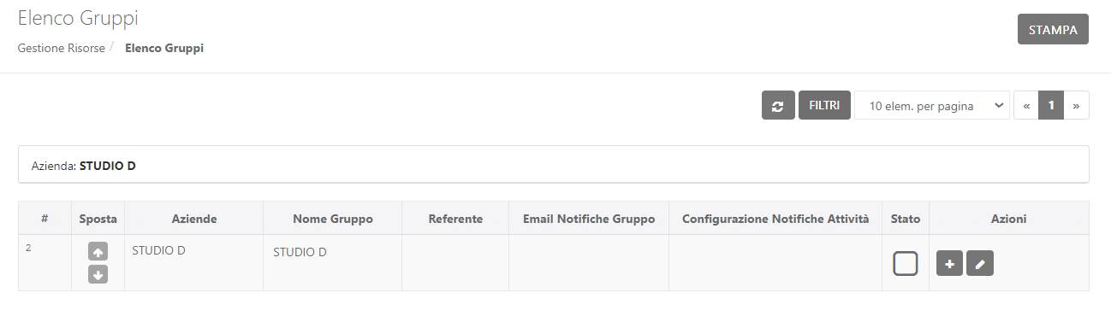
Task: Click Email Notifiche Gruppo column header
Action: pos(589,219)
